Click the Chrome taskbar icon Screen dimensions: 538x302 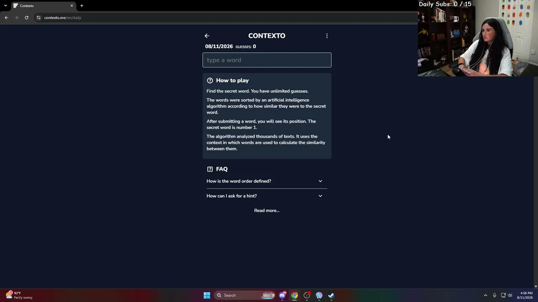click(294, 295)
